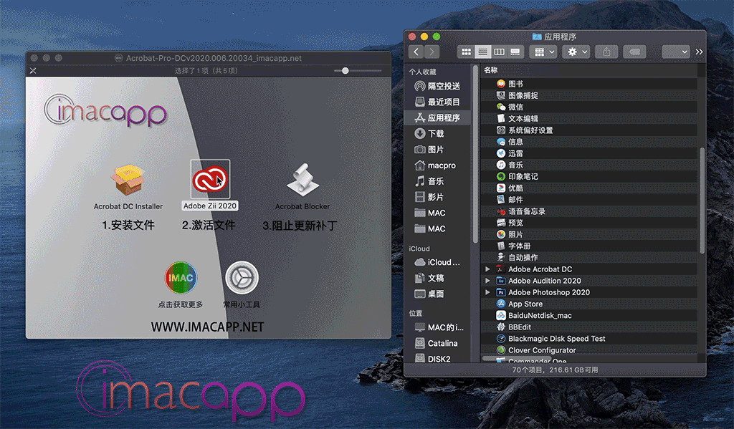Select Catalina disk in Finder sidebar
The height and width of the screenshot is (429, 734).
coord(438,343)
